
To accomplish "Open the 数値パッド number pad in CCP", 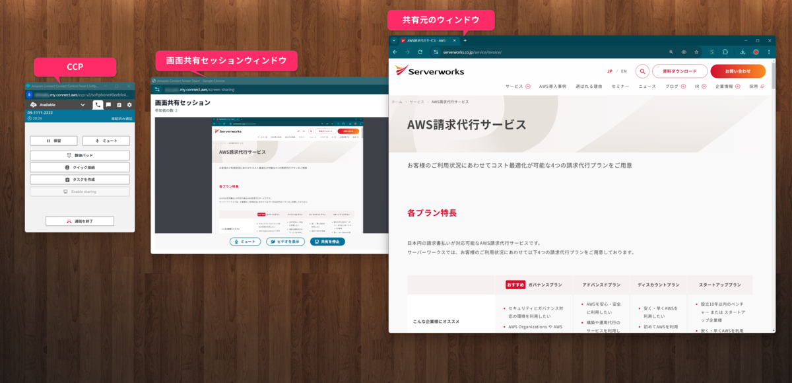I will pyautogui.click(x=80, y=155).
